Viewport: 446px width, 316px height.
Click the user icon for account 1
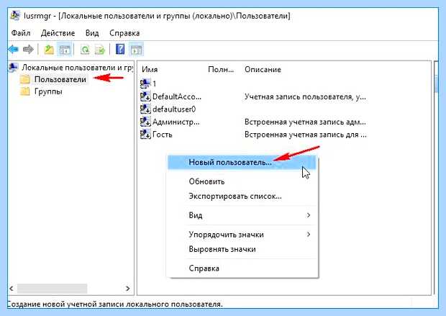pyautogui.click(x=145, y=83)
